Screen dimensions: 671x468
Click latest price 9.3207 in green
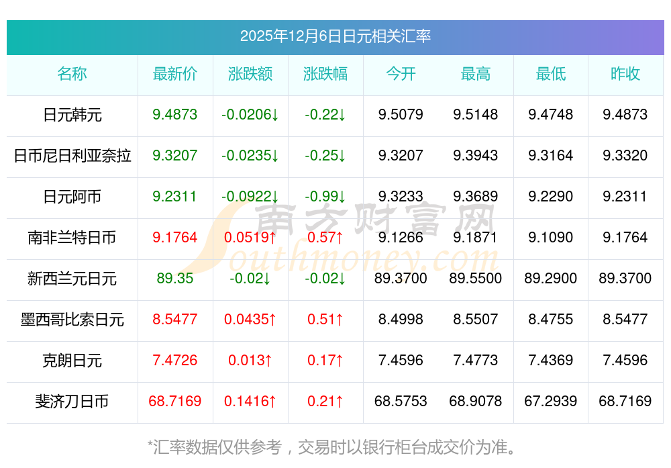click(175, 155)
